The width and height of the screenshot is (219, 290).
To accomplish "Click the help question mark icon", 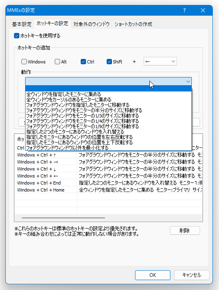I will [184, 10].
